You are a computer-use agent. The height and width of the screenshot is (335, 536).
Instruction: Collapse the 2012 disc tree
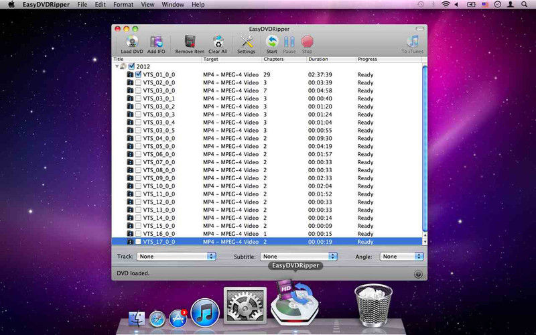pyautogui.click(x=117, y=66)
